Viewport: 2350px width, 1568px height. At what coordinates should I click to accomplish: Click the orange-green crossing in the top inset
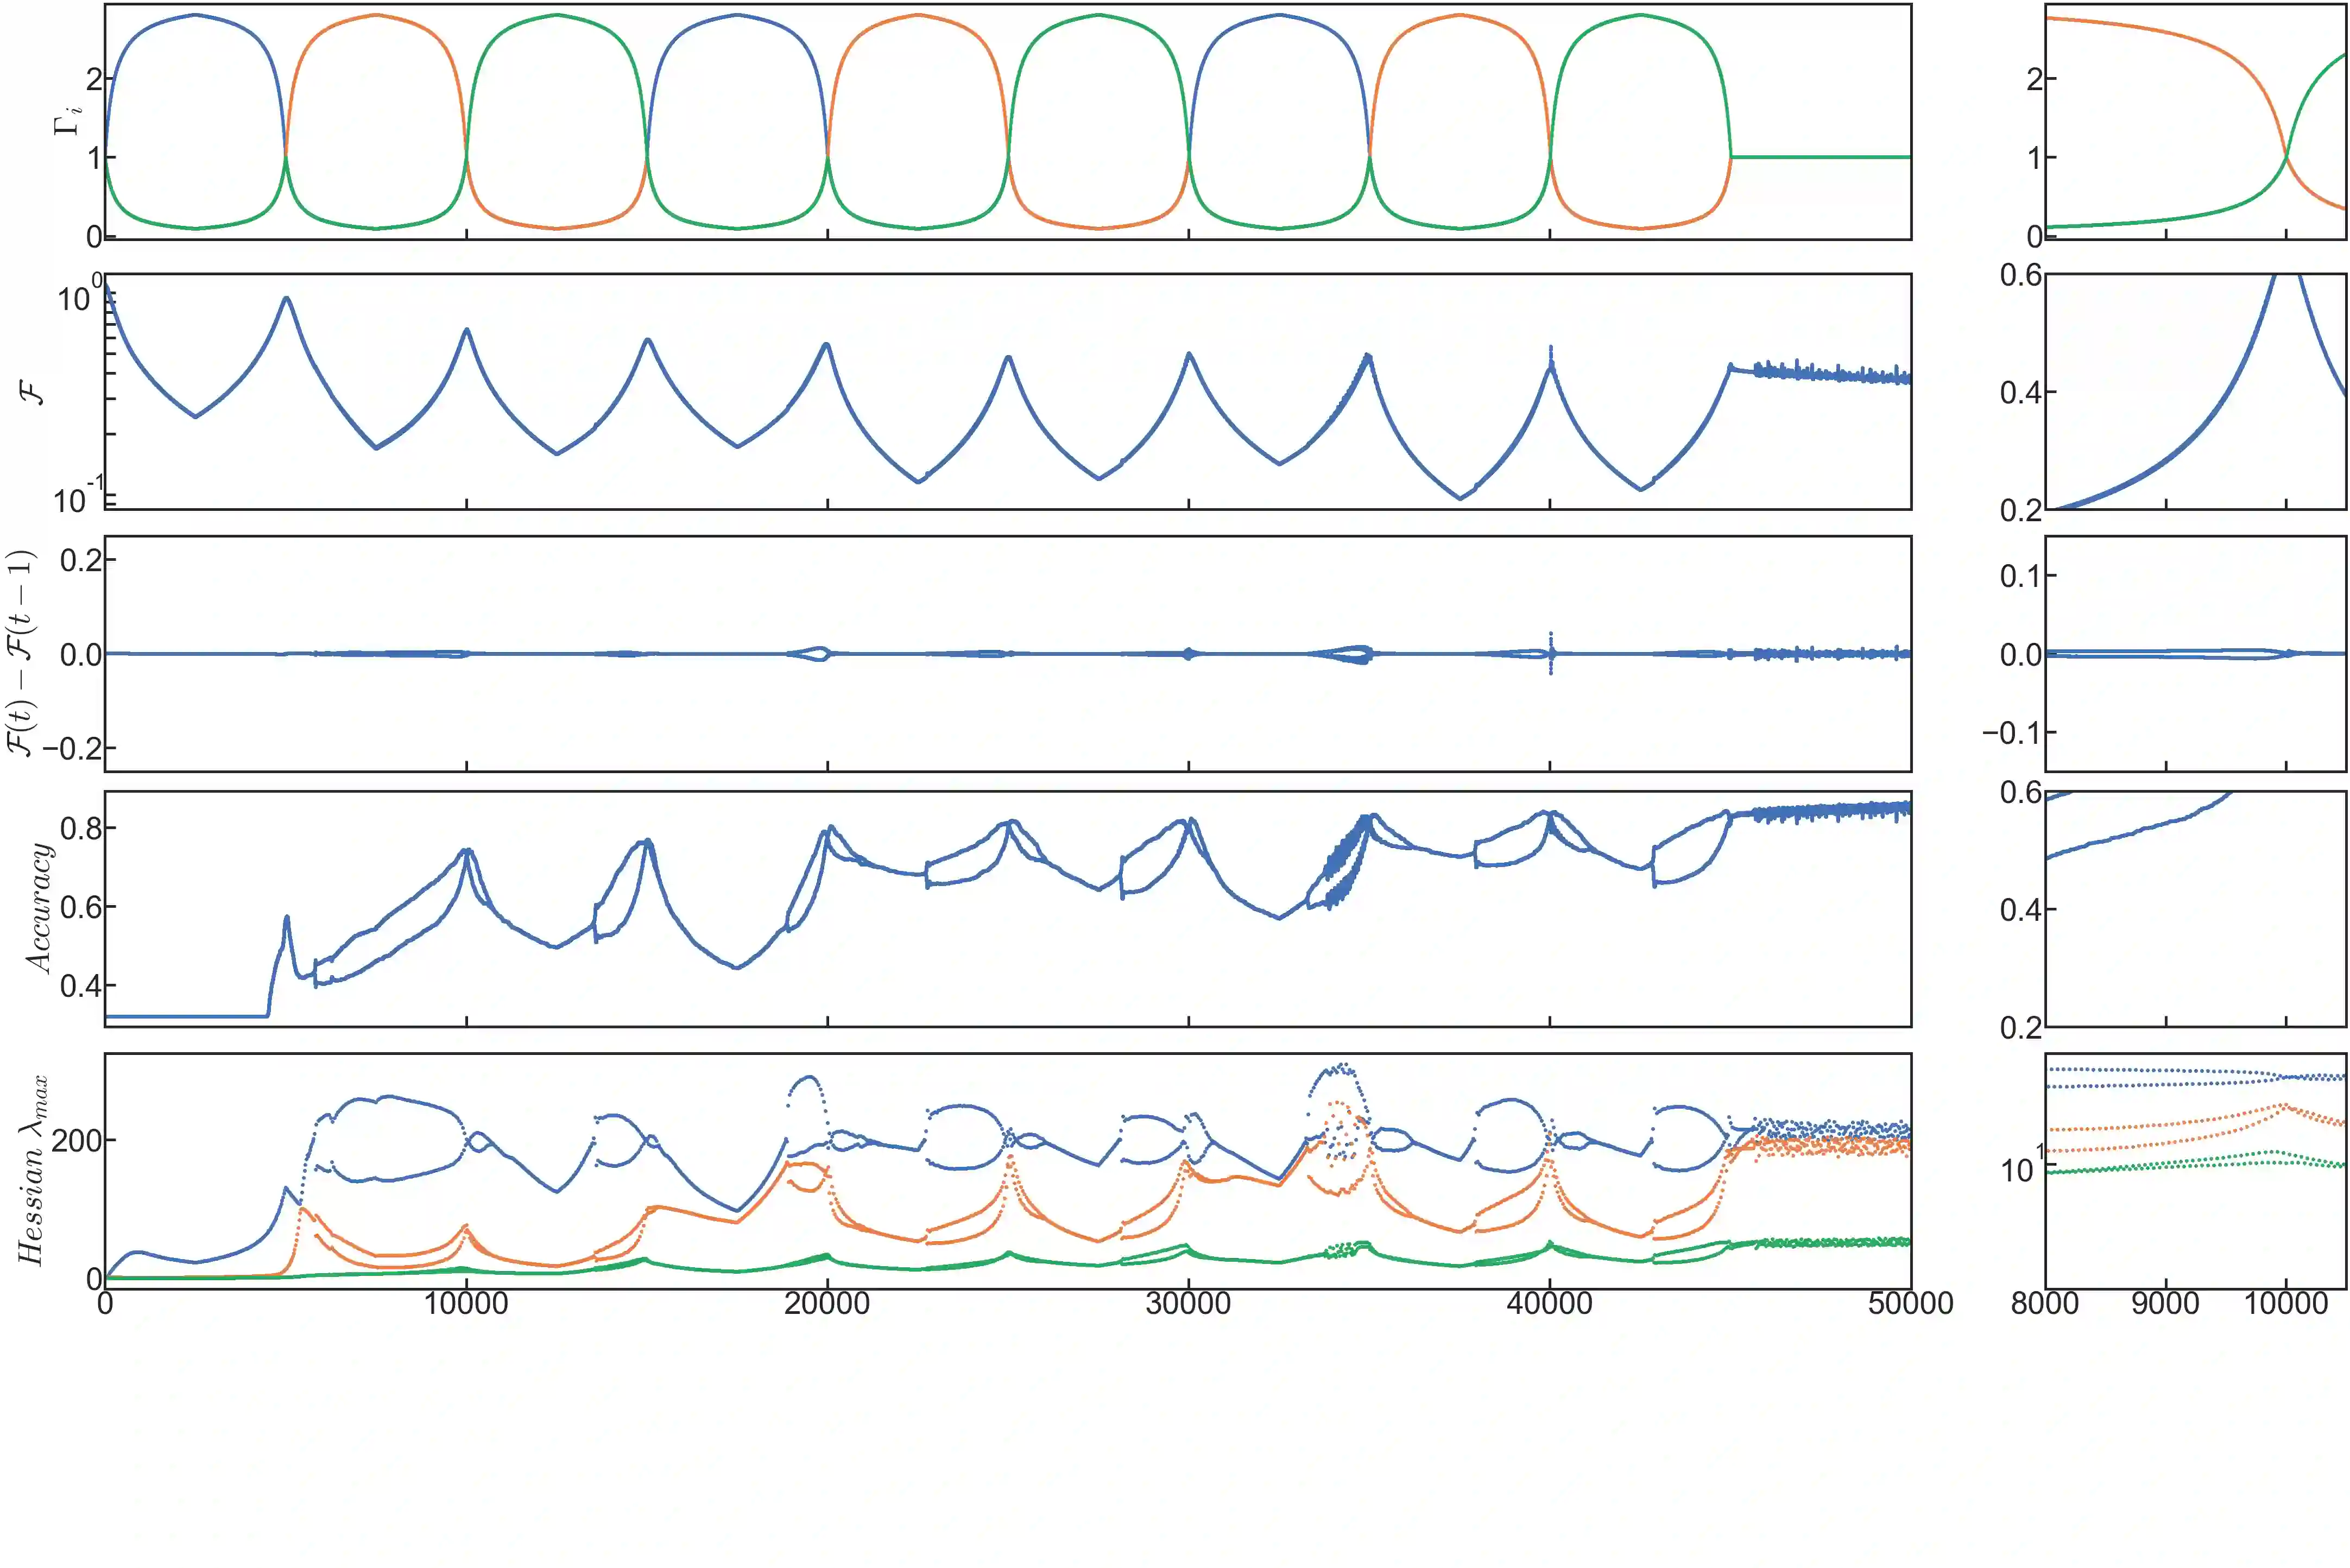(2286, 156)
